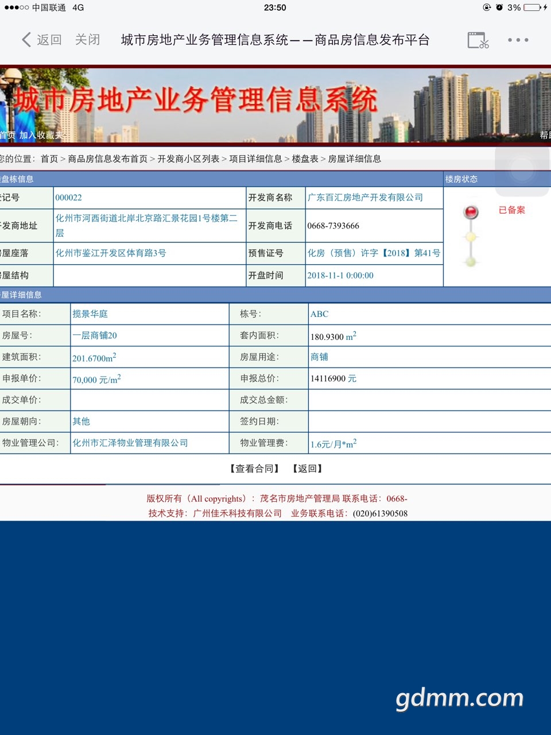Tap 关闭 to close the page
551x735 pixels.
click(88, 40)
